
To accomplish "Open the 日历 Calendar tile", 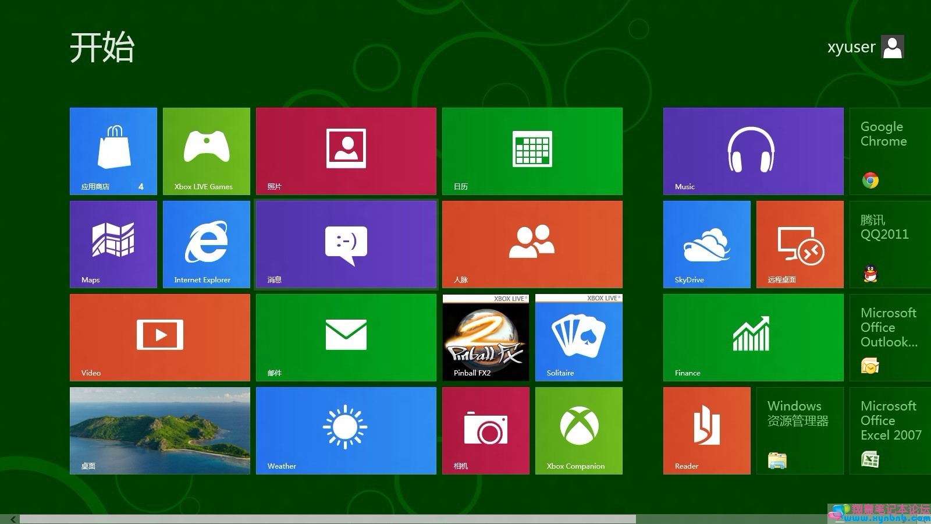I will pyautogui.click(x=532, y=151).
